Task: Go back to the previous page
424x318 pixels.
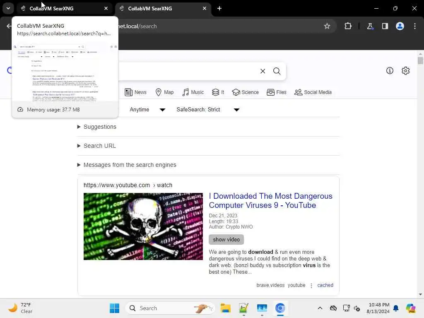Action: click(x=9, y=26)
